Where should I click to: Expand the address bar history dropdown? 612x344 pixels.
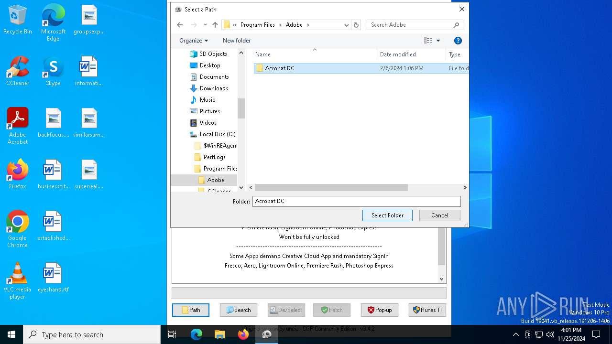click(346, 25)
